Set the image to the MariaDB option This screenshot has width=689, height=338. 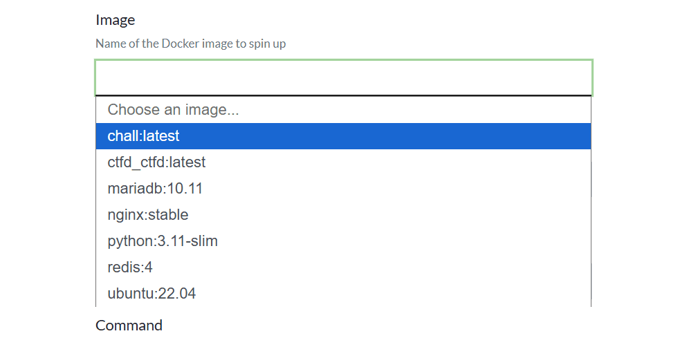(x=155, y=189)
